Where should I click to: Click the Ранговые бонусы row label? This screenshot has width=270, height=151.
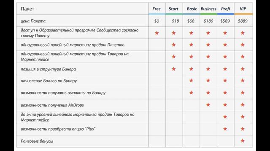(x=37, y=141)
